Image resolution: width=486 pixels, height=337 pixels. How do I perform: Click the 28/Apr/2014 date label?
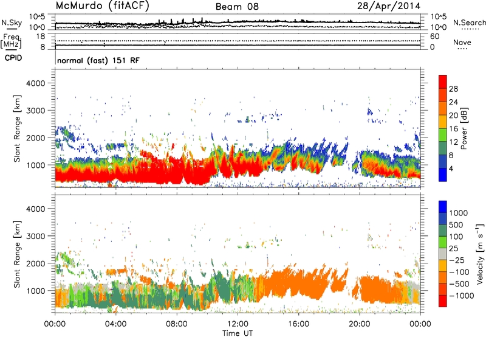pos(389,6)
